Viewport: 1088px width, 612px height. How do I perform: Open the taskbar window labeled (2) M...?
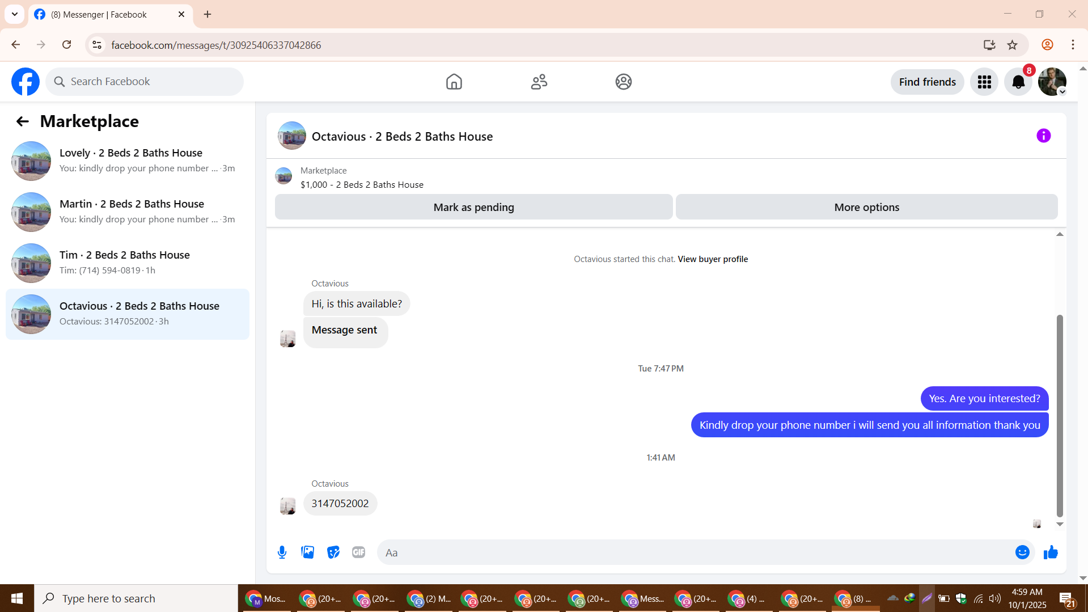[x=429, y=598]
